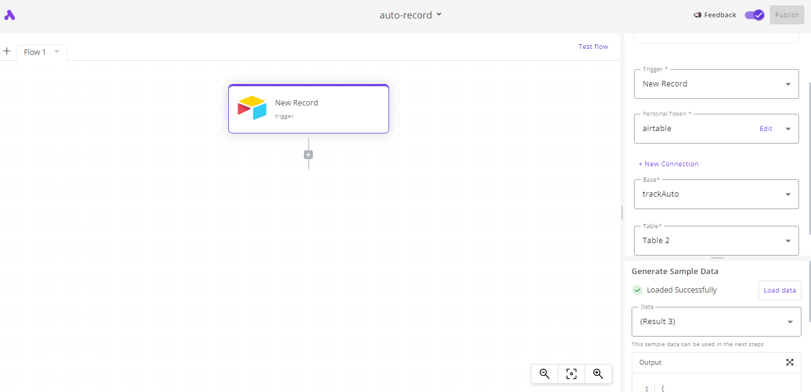Toggle the switch beside Publish
Screen dimensions: 811x392
(x=754, y=14)
